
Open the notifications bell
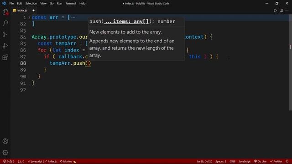pyautogui.click(x=287, y=161)
